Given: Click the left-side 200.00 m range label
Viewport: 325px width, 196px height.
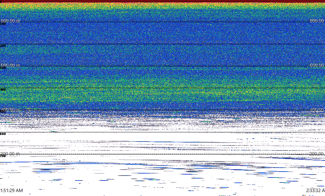Looking at the screenshot, I should (10, 154).
